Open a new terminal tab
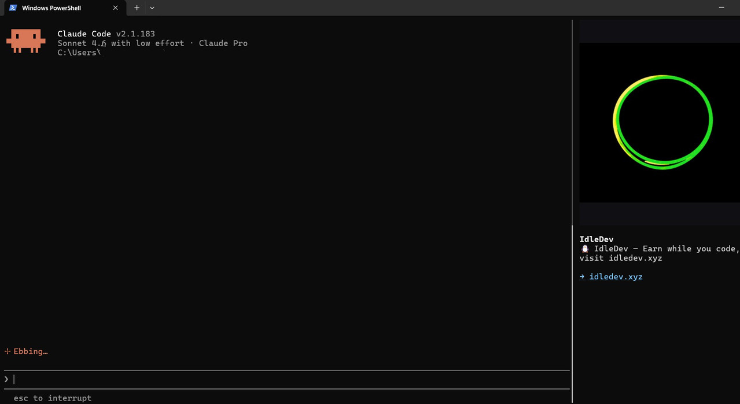 click(137, 8)
